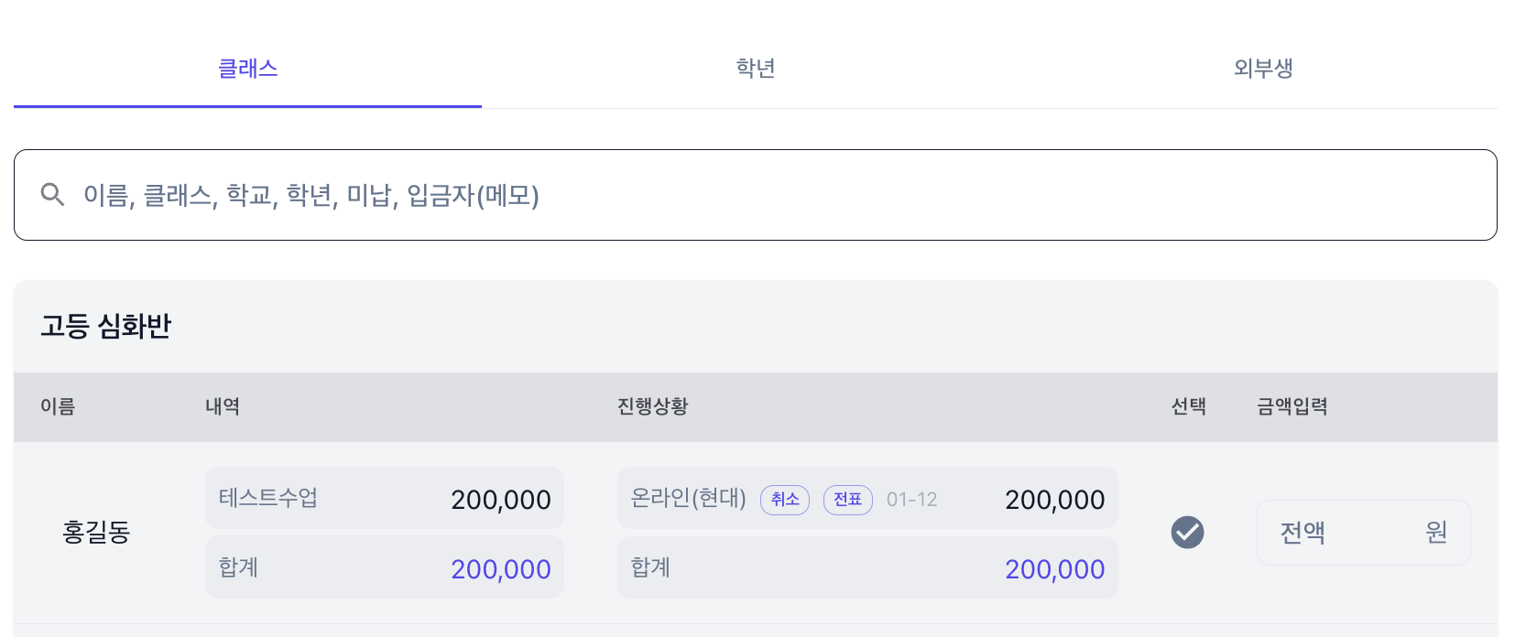This screenshot has height=637, width=1515.
Task: Toggle the checkmark for 홍길동
Action: [x=1187, y=533]
